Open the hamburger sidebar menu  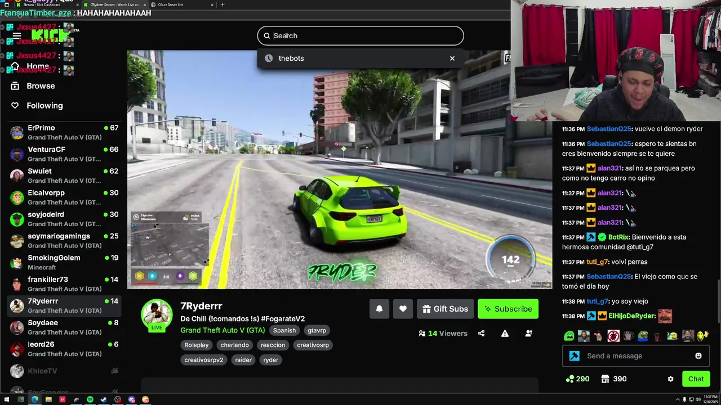pyautogui.click(x=17, y=35)
